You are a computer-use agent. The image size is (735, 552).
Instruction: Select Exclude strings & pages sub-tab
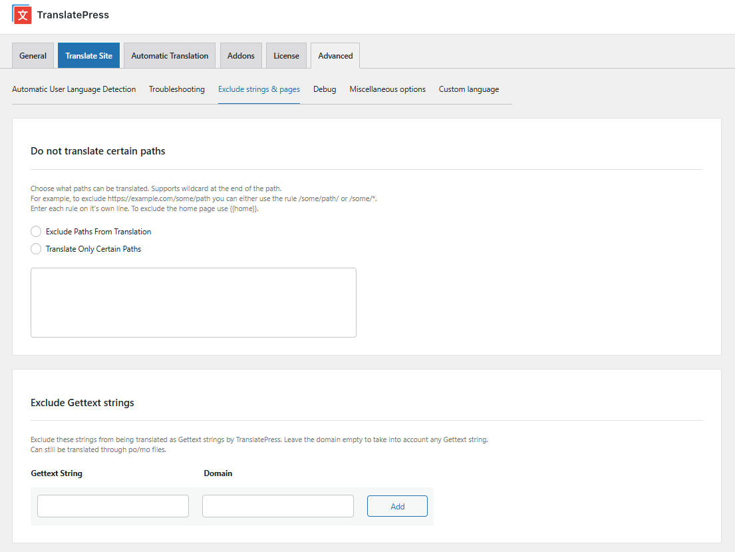[x=259, y=89]
